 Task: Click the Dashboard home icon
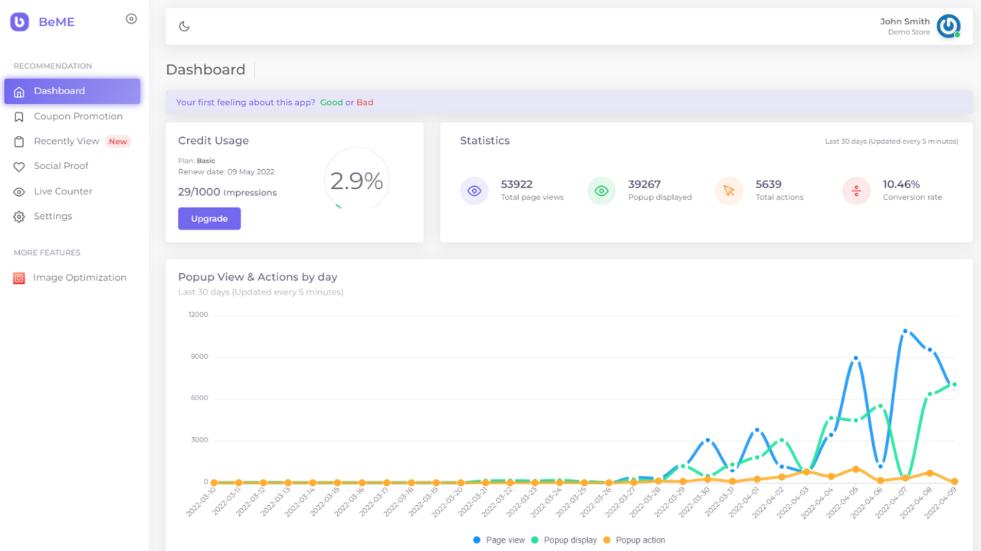coord(19,91)
